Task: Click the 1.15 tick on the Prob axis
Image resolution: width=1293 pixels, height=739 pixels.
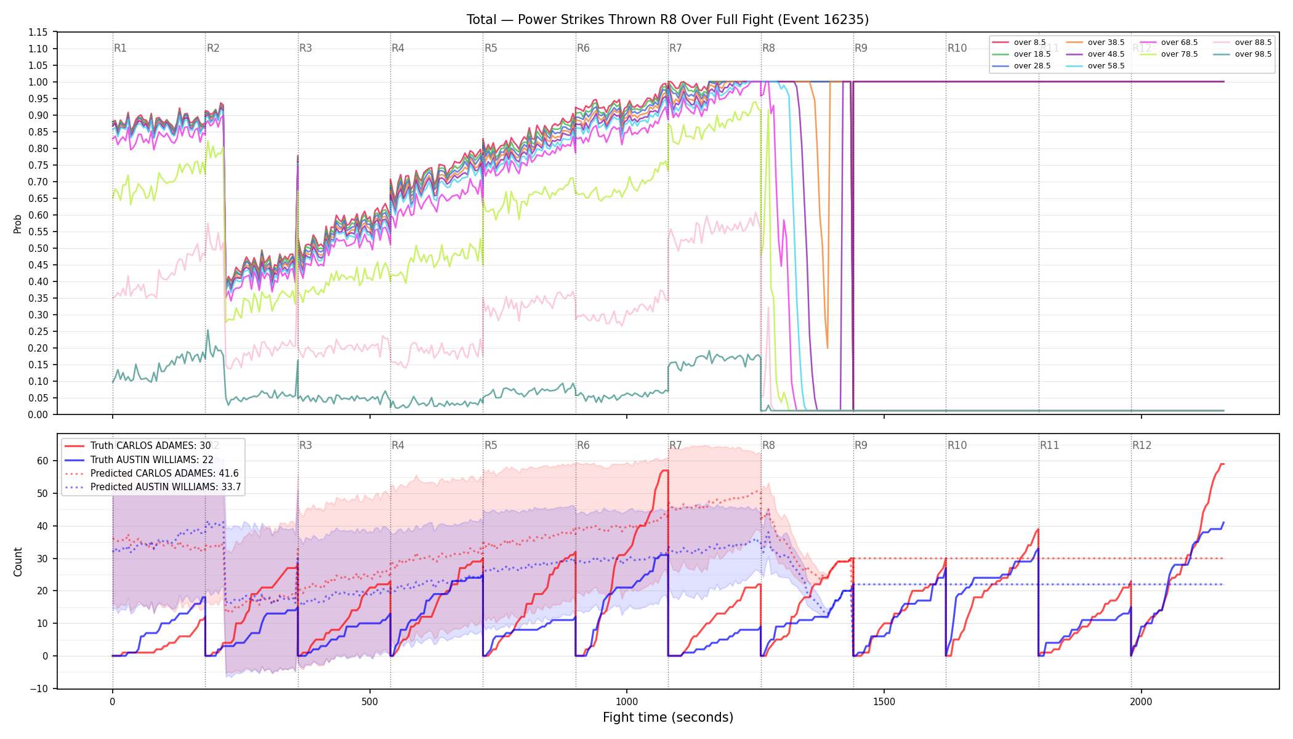Action: point(38,32)
